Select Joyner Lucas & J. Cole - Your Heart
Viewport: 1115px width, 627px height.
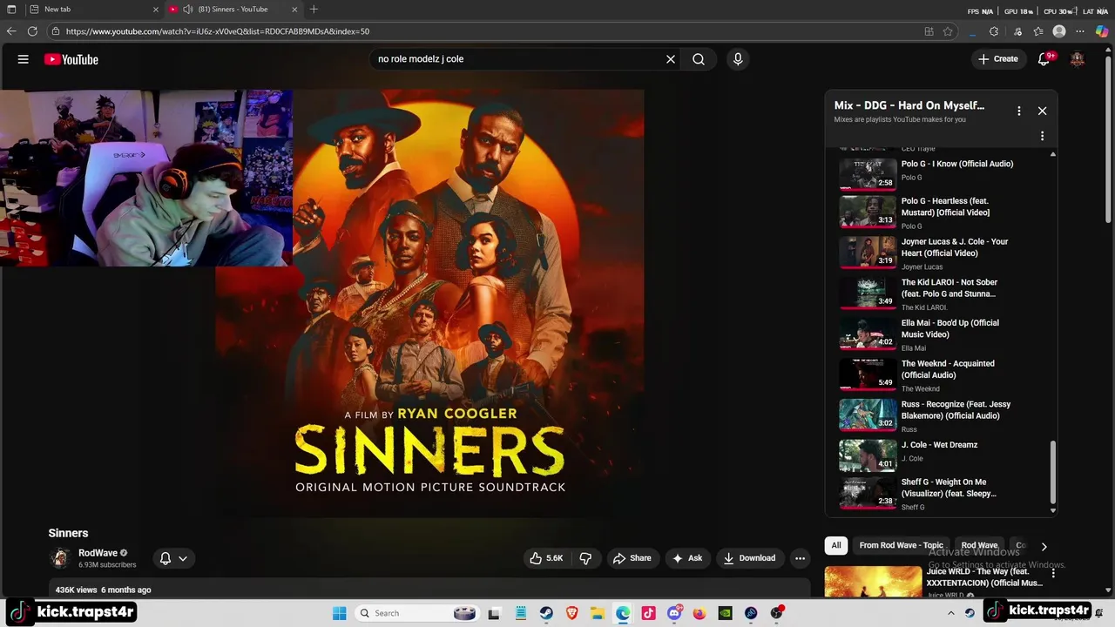coord(928,253)
